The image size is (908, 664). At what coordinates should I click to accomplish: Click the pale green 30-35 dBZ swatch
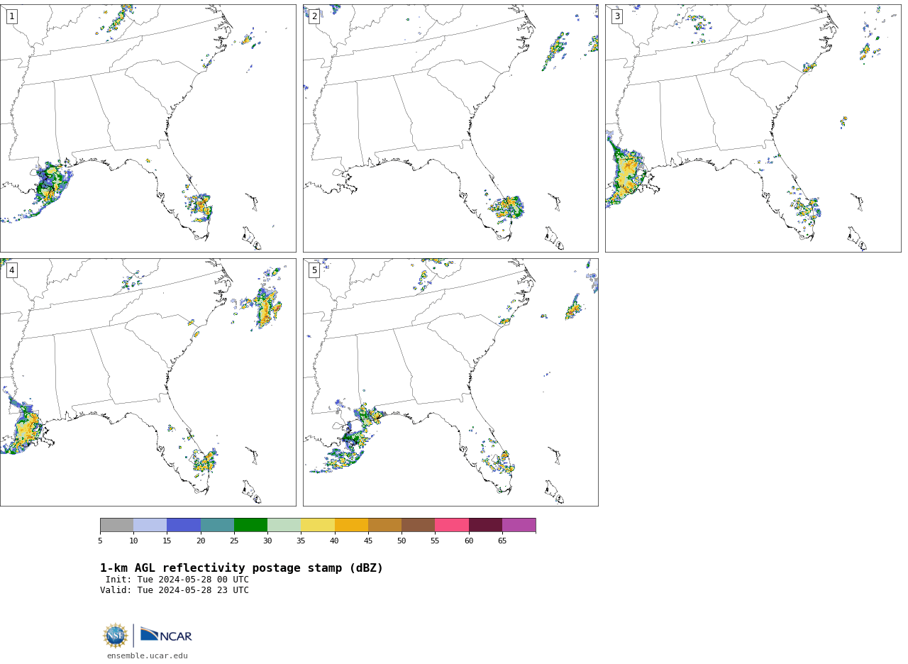coord(284,525)
